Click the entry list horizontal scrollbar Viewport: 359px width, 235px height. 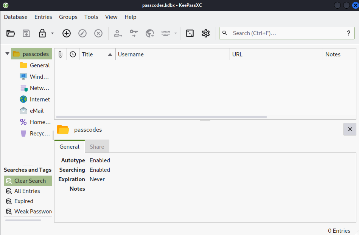click(162, 117)
